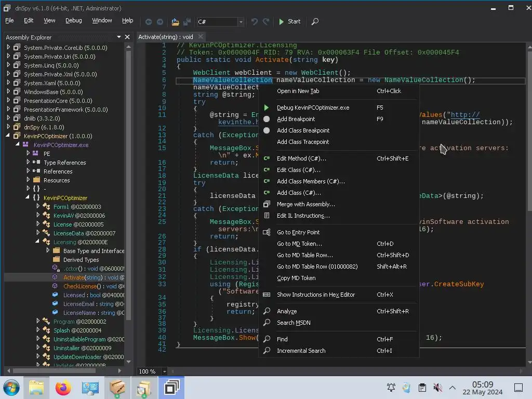Select the References tree item
This screenshot has width=532, height=399.
click(58, 171)
